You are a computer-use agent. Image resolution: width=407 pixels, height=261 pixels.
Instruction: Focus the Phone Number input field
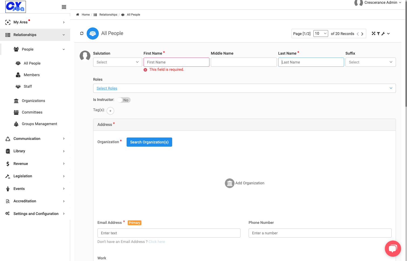pos(320,233)
